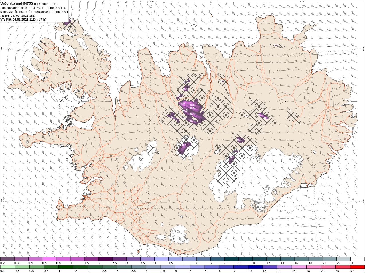This screenshot has width=365, height=273.
Task: Select the red rain scale swatch after 30
Action: (x=358, y=267)
